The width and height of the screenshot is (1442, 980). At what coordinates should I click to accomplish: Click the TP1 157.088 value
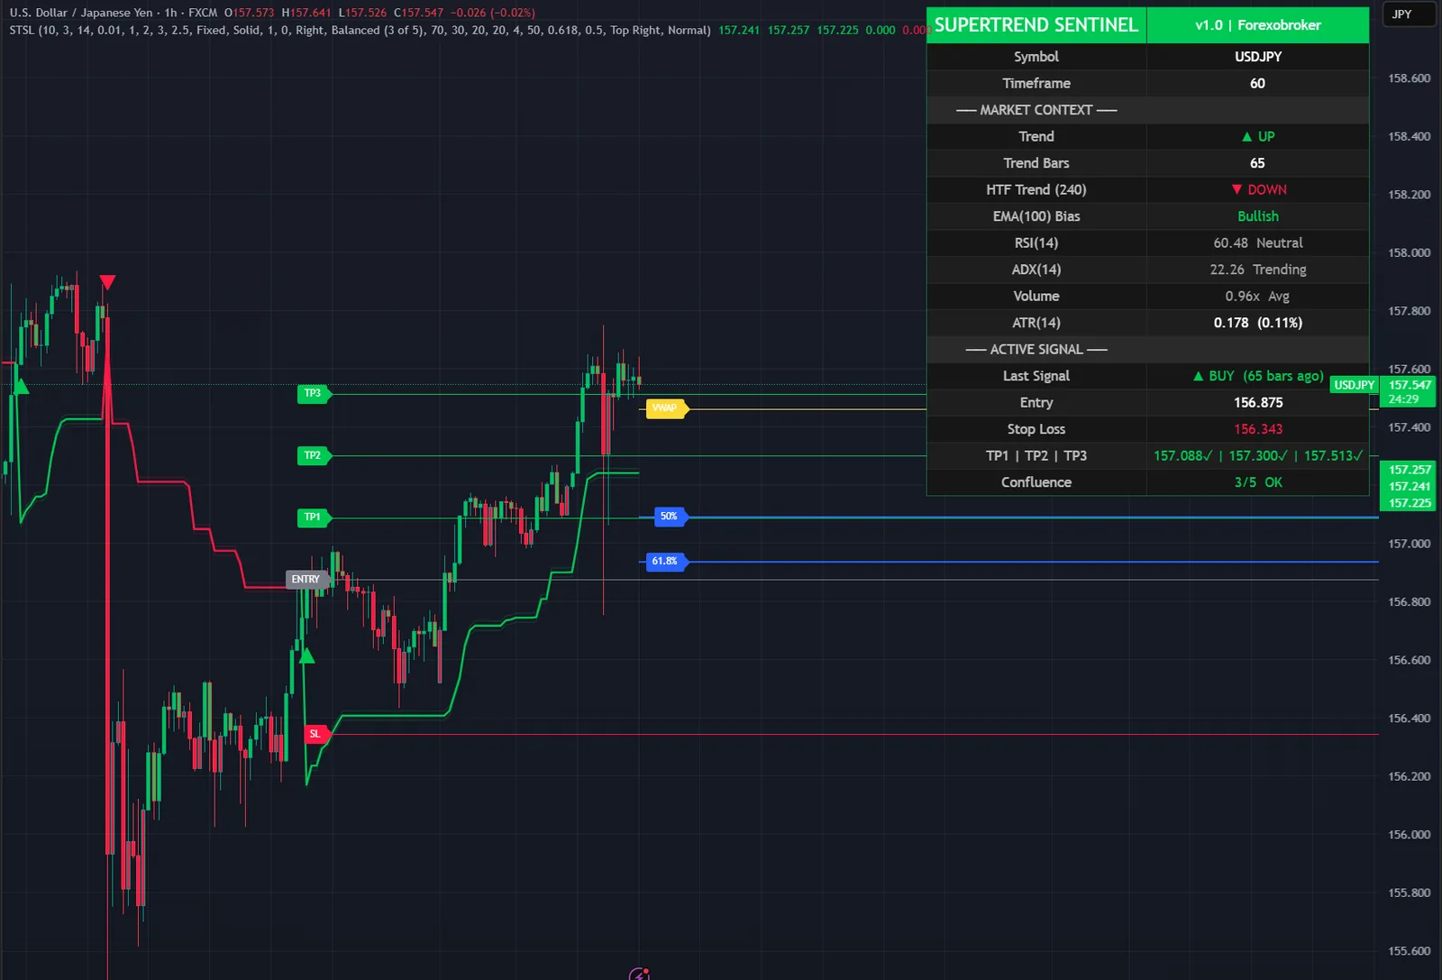tap(1182, 456)
